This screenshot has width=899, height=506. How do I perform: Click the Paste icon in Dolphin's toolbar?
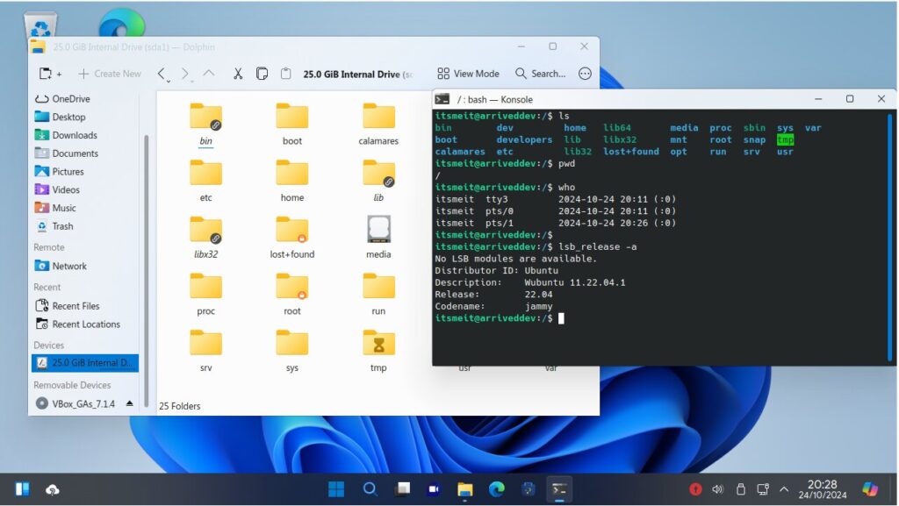point(286,74)
